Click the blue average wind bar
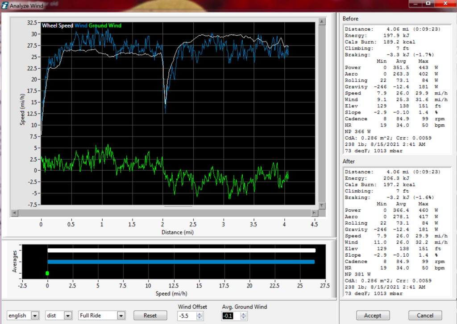Image resolution: width=457 pixels, height=324 pixels. pyautogui.click(x=181, y=262)
